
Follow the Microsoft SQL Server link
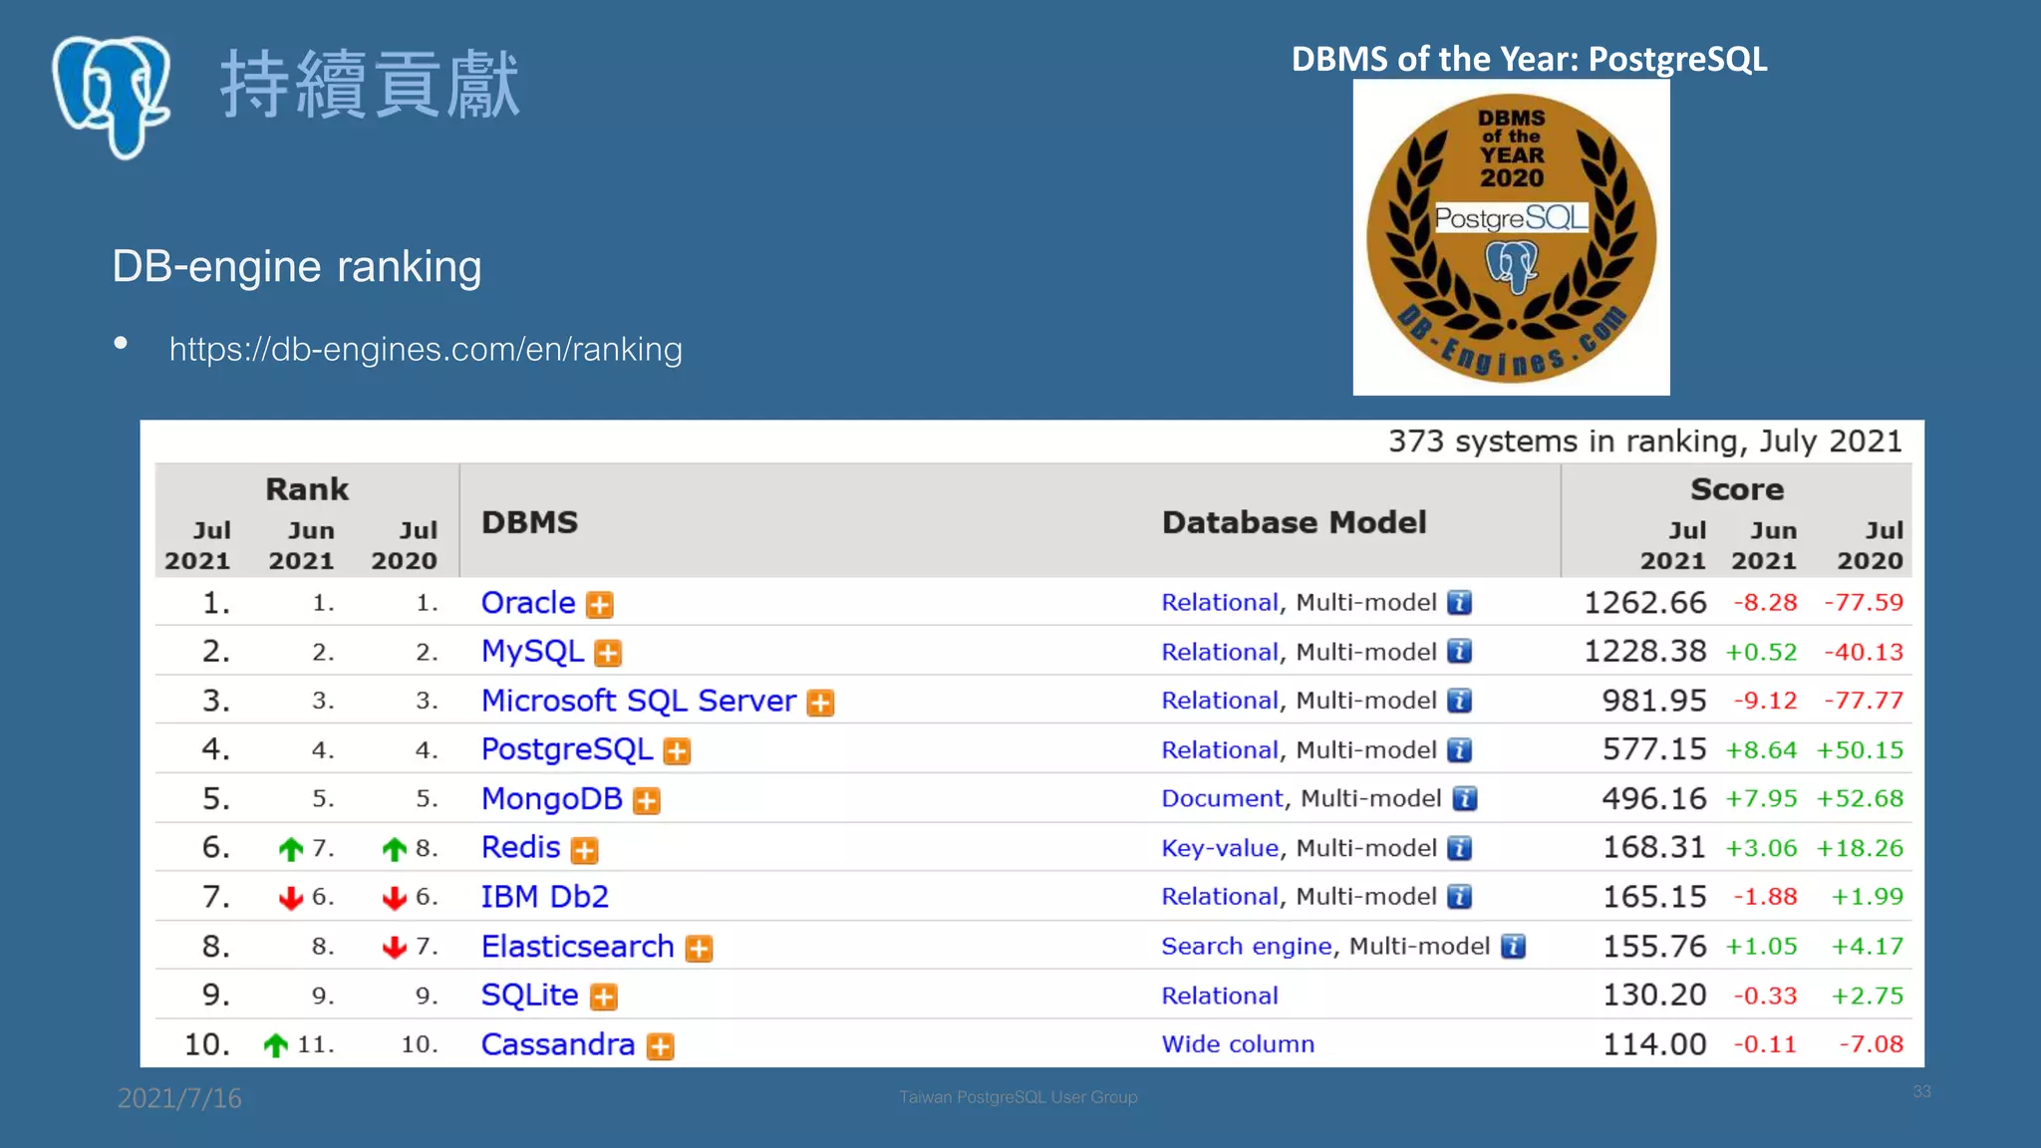pyautogui.click(x=639, y=701)
